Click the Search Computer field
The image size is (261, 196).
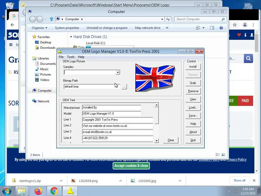pos(200,19)
